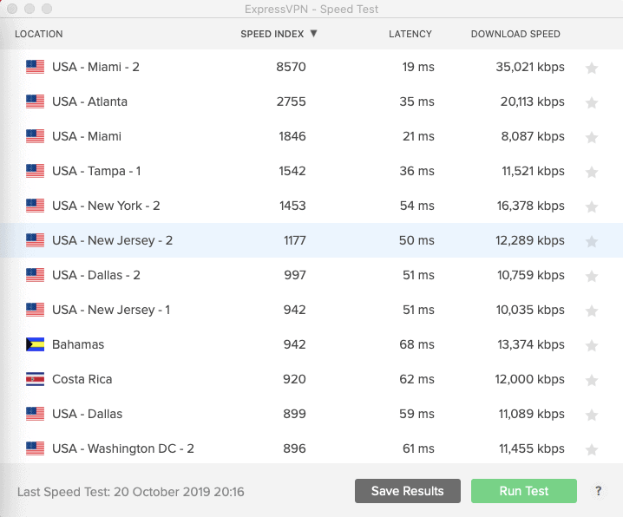Sort servers by Latency header
The height and width of the screenshot is (517, 623).
point(410,34)
